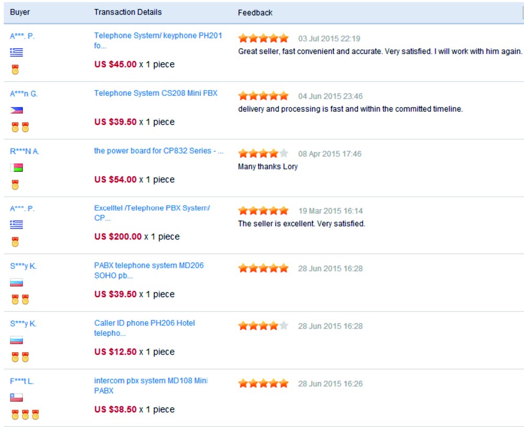Click the medals in the MD206 SOHO order row
This screenshot has width=524, height=427.
[20, 299]
